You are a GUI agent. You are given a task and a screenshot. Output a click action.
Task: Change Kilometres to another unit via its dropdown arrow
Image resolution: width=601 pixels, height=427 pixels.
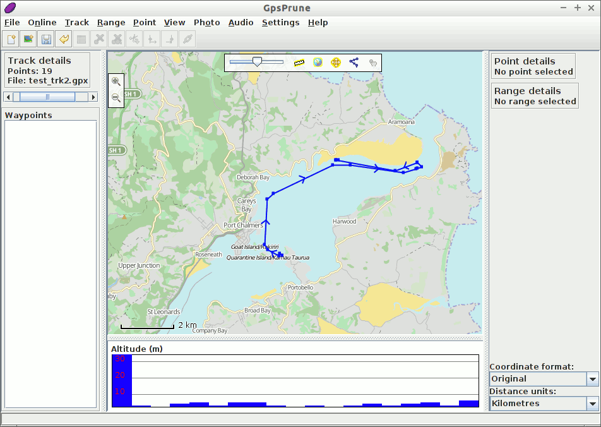[592, 404]
